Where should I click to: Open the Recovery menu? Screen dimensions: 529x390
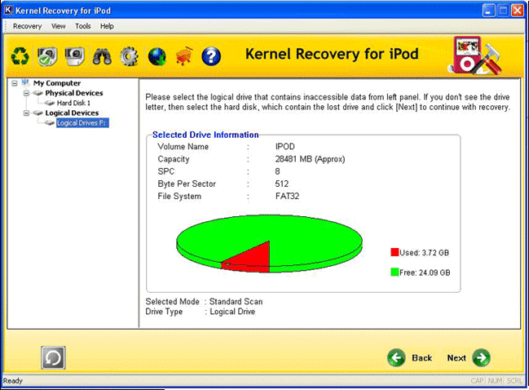coord(27,26)
